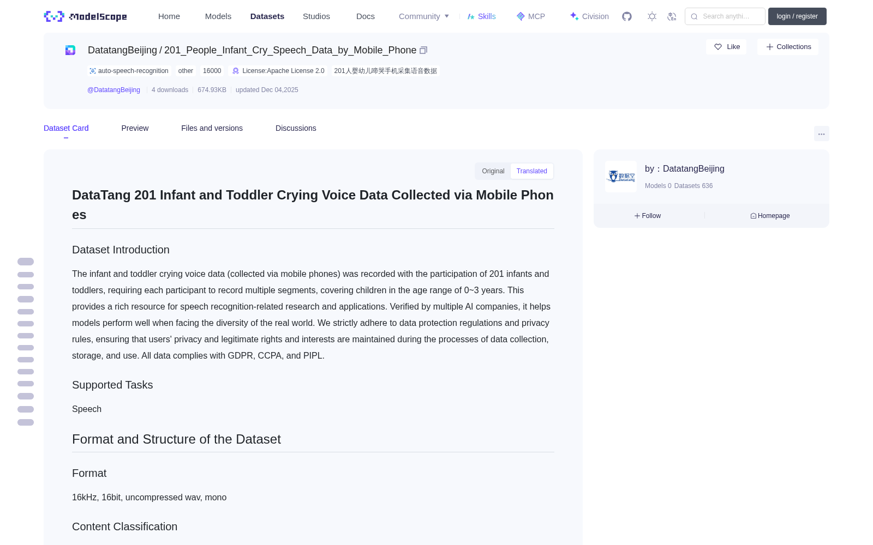Focus the search anything input field

(725, 16)
